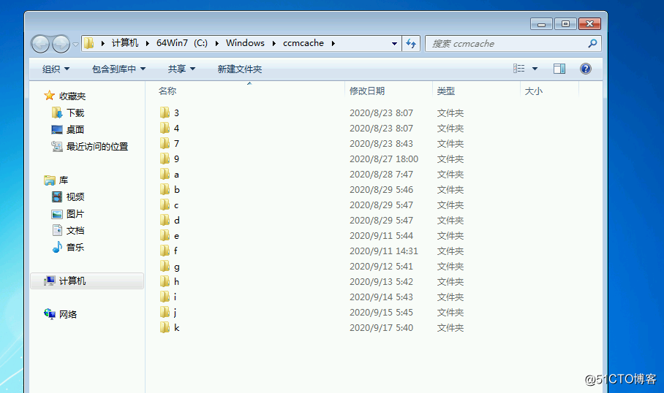Select Windows in the address breadcrumb
664x393 pixels.
[245, 43]
